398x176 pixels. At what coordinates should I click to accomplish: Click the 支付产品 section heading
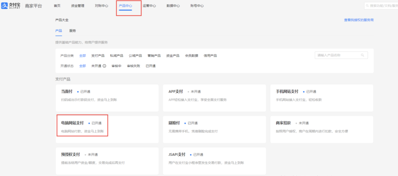point(63,79)
